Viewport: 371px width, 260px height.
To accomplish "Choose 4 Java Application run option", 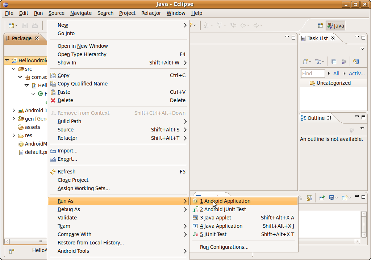I will 244,226.
